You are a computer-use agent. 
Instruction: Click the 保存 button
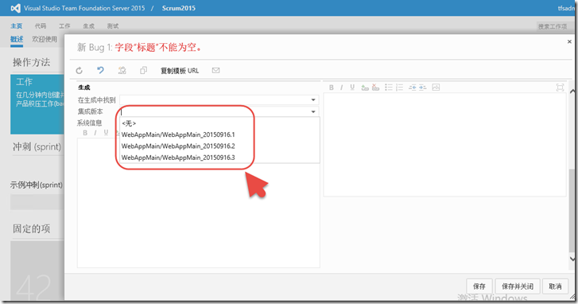pyautogui.click(x=479, y=286)
